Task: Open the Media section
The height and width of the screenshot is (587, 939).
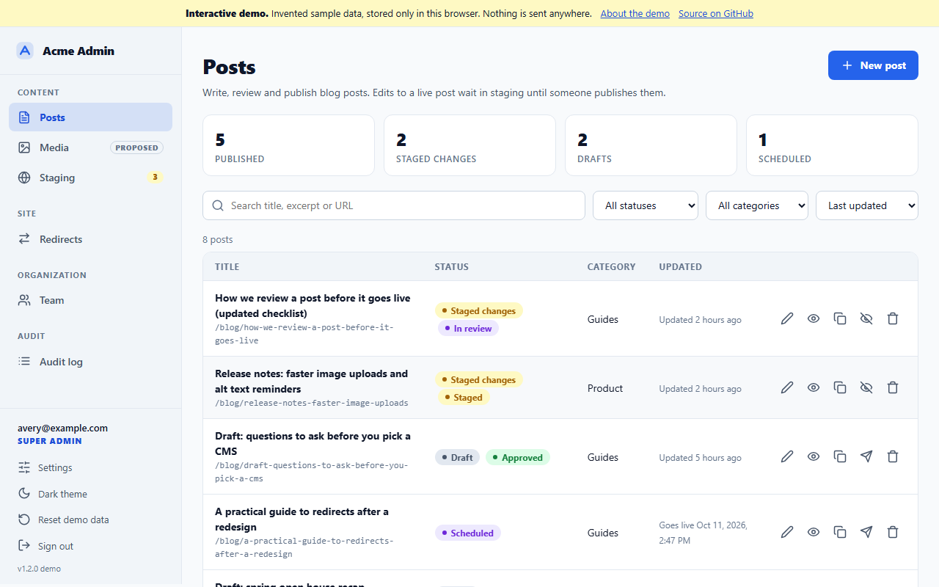Action: pyautogui.click(x=91, y=147)
